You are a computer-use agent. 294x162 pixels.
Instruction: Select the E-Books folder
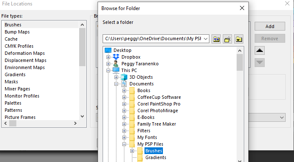pos(146,117)
